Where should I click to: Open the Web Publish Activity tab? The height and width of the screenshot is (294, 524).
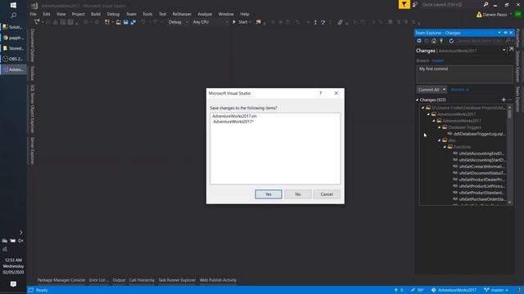[x=218, y=280]
